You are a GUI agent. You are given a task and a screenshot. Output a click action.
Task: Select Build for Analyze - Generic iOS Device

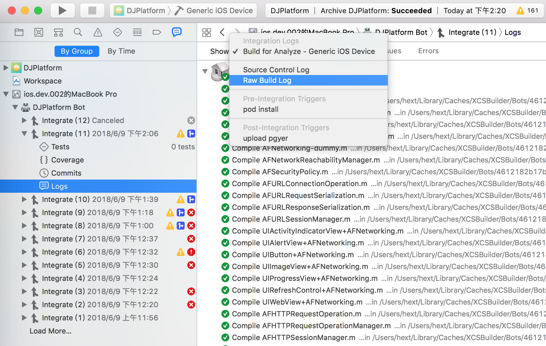(x=308, y=51)
